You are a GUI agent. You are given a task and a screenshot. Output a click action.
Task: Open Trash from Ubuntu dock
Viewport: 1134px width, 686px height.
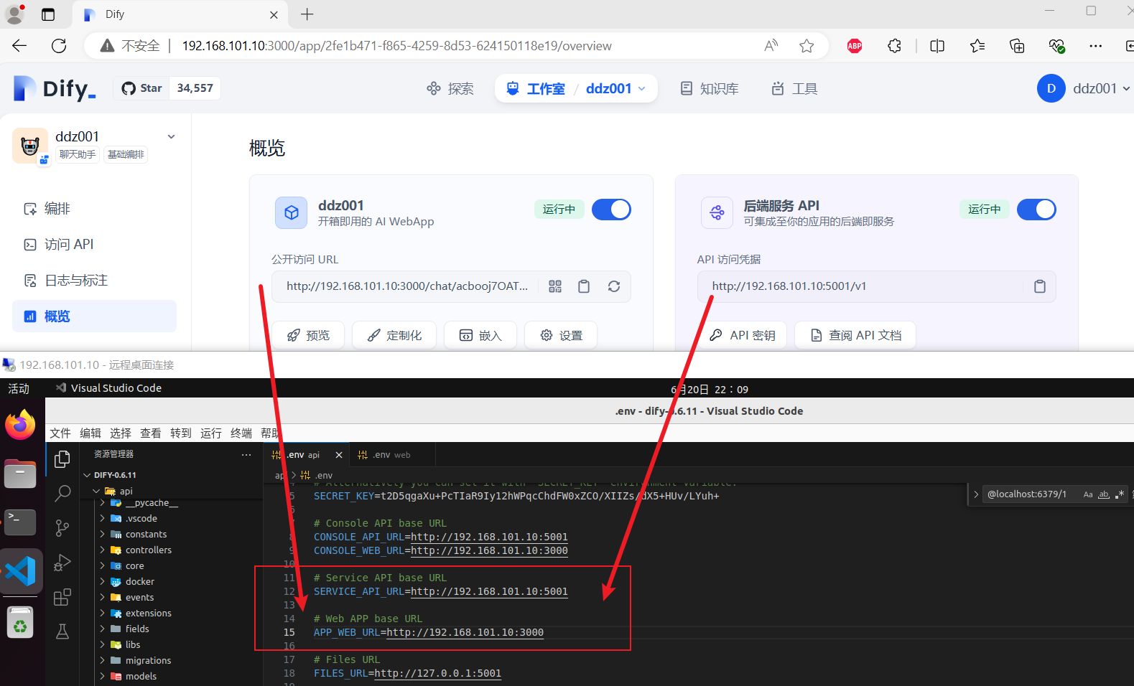(20, 623)
